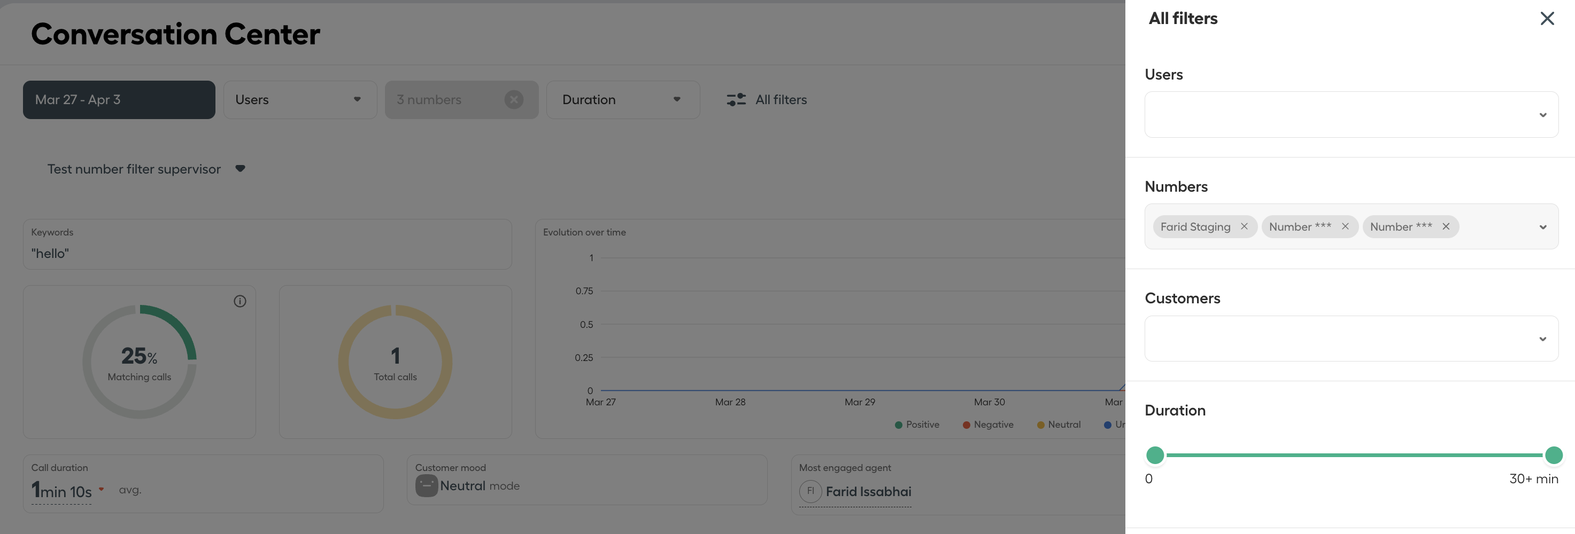Click the neutral mood face icon

[x=426, y=486]
